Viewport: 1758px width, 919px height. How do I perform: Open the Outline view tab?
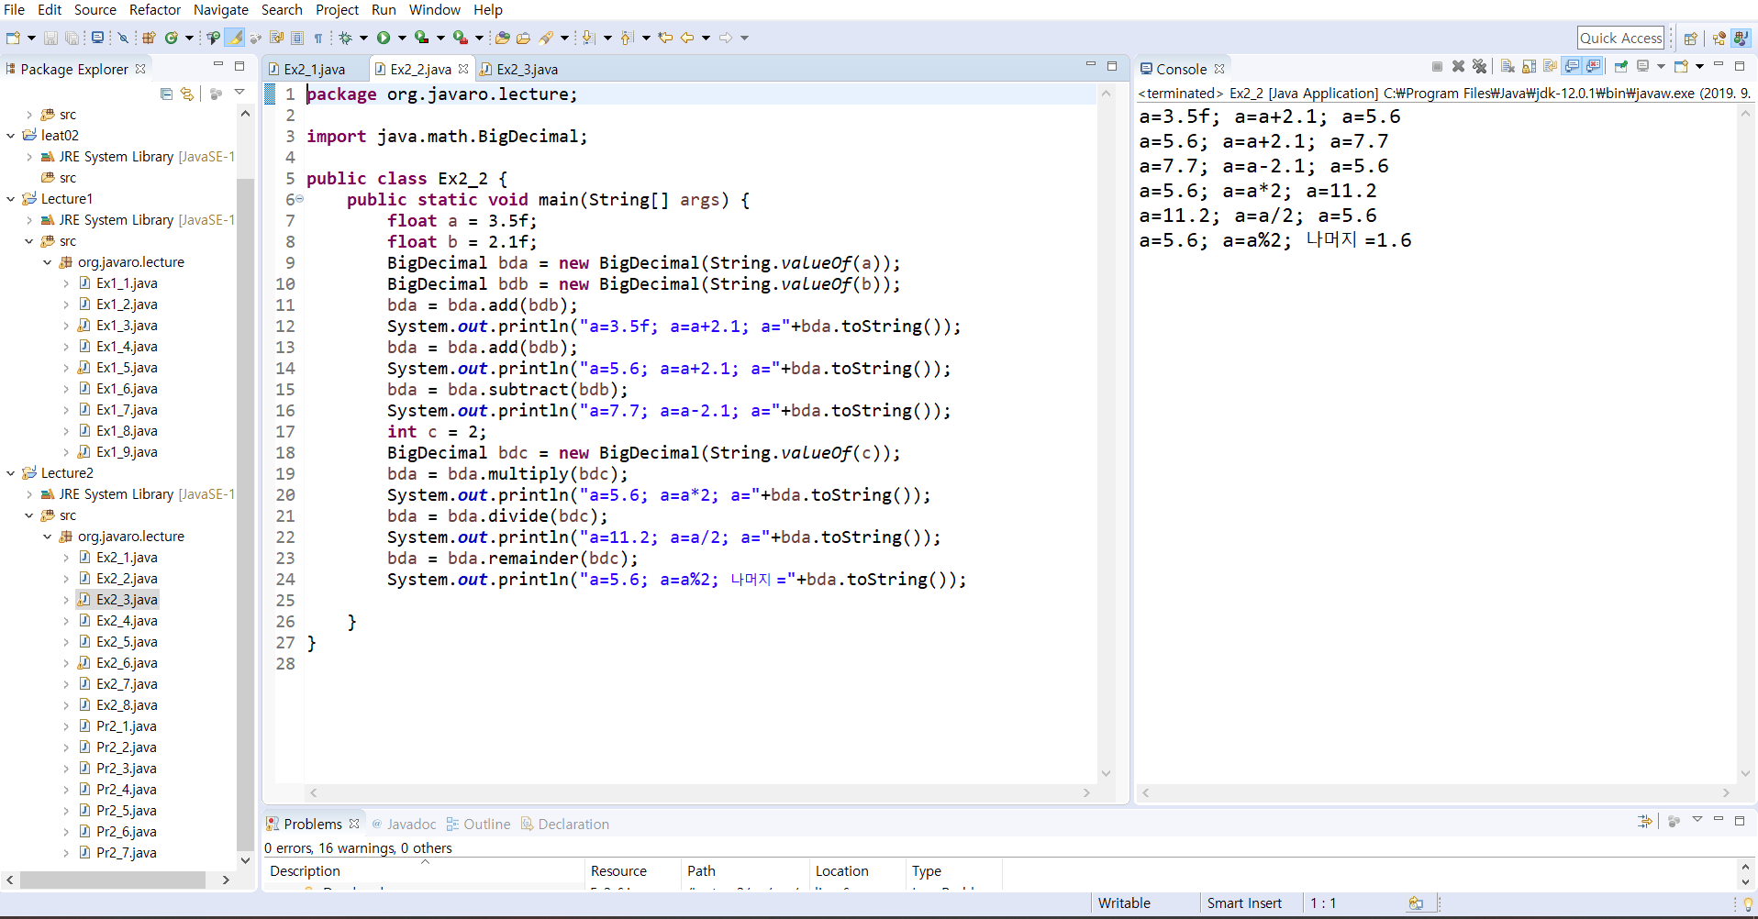(x=478, y=824)
